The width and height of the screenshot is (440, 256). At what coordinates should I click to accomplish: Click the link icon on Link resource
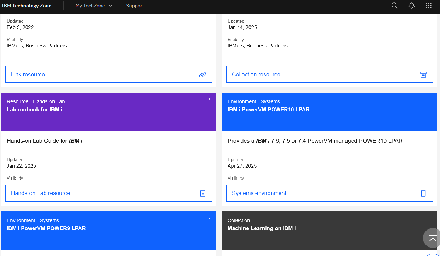(202, 75)
